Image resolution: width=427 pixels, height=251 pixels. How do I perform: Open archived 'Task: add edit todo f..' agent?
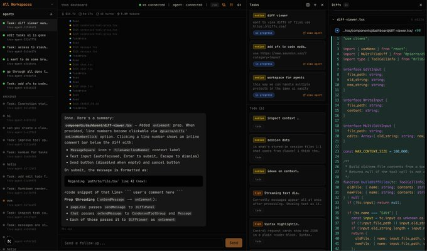[28, 179]
